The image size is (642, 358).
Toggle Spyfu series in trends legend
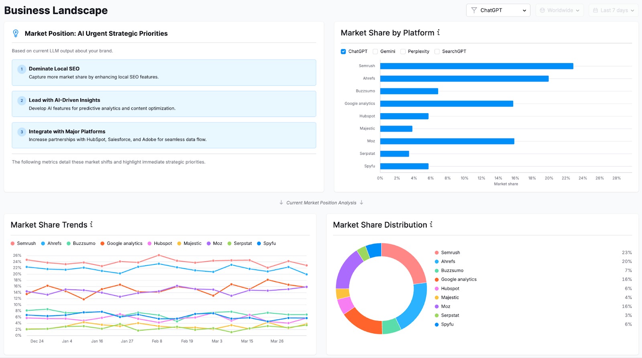[266, 243]
